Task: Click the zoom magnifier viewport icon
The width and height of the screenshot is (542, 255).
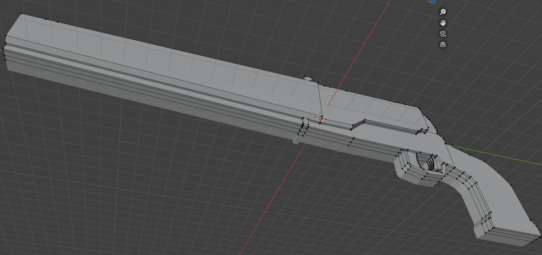Action: [x=443, y=12]
